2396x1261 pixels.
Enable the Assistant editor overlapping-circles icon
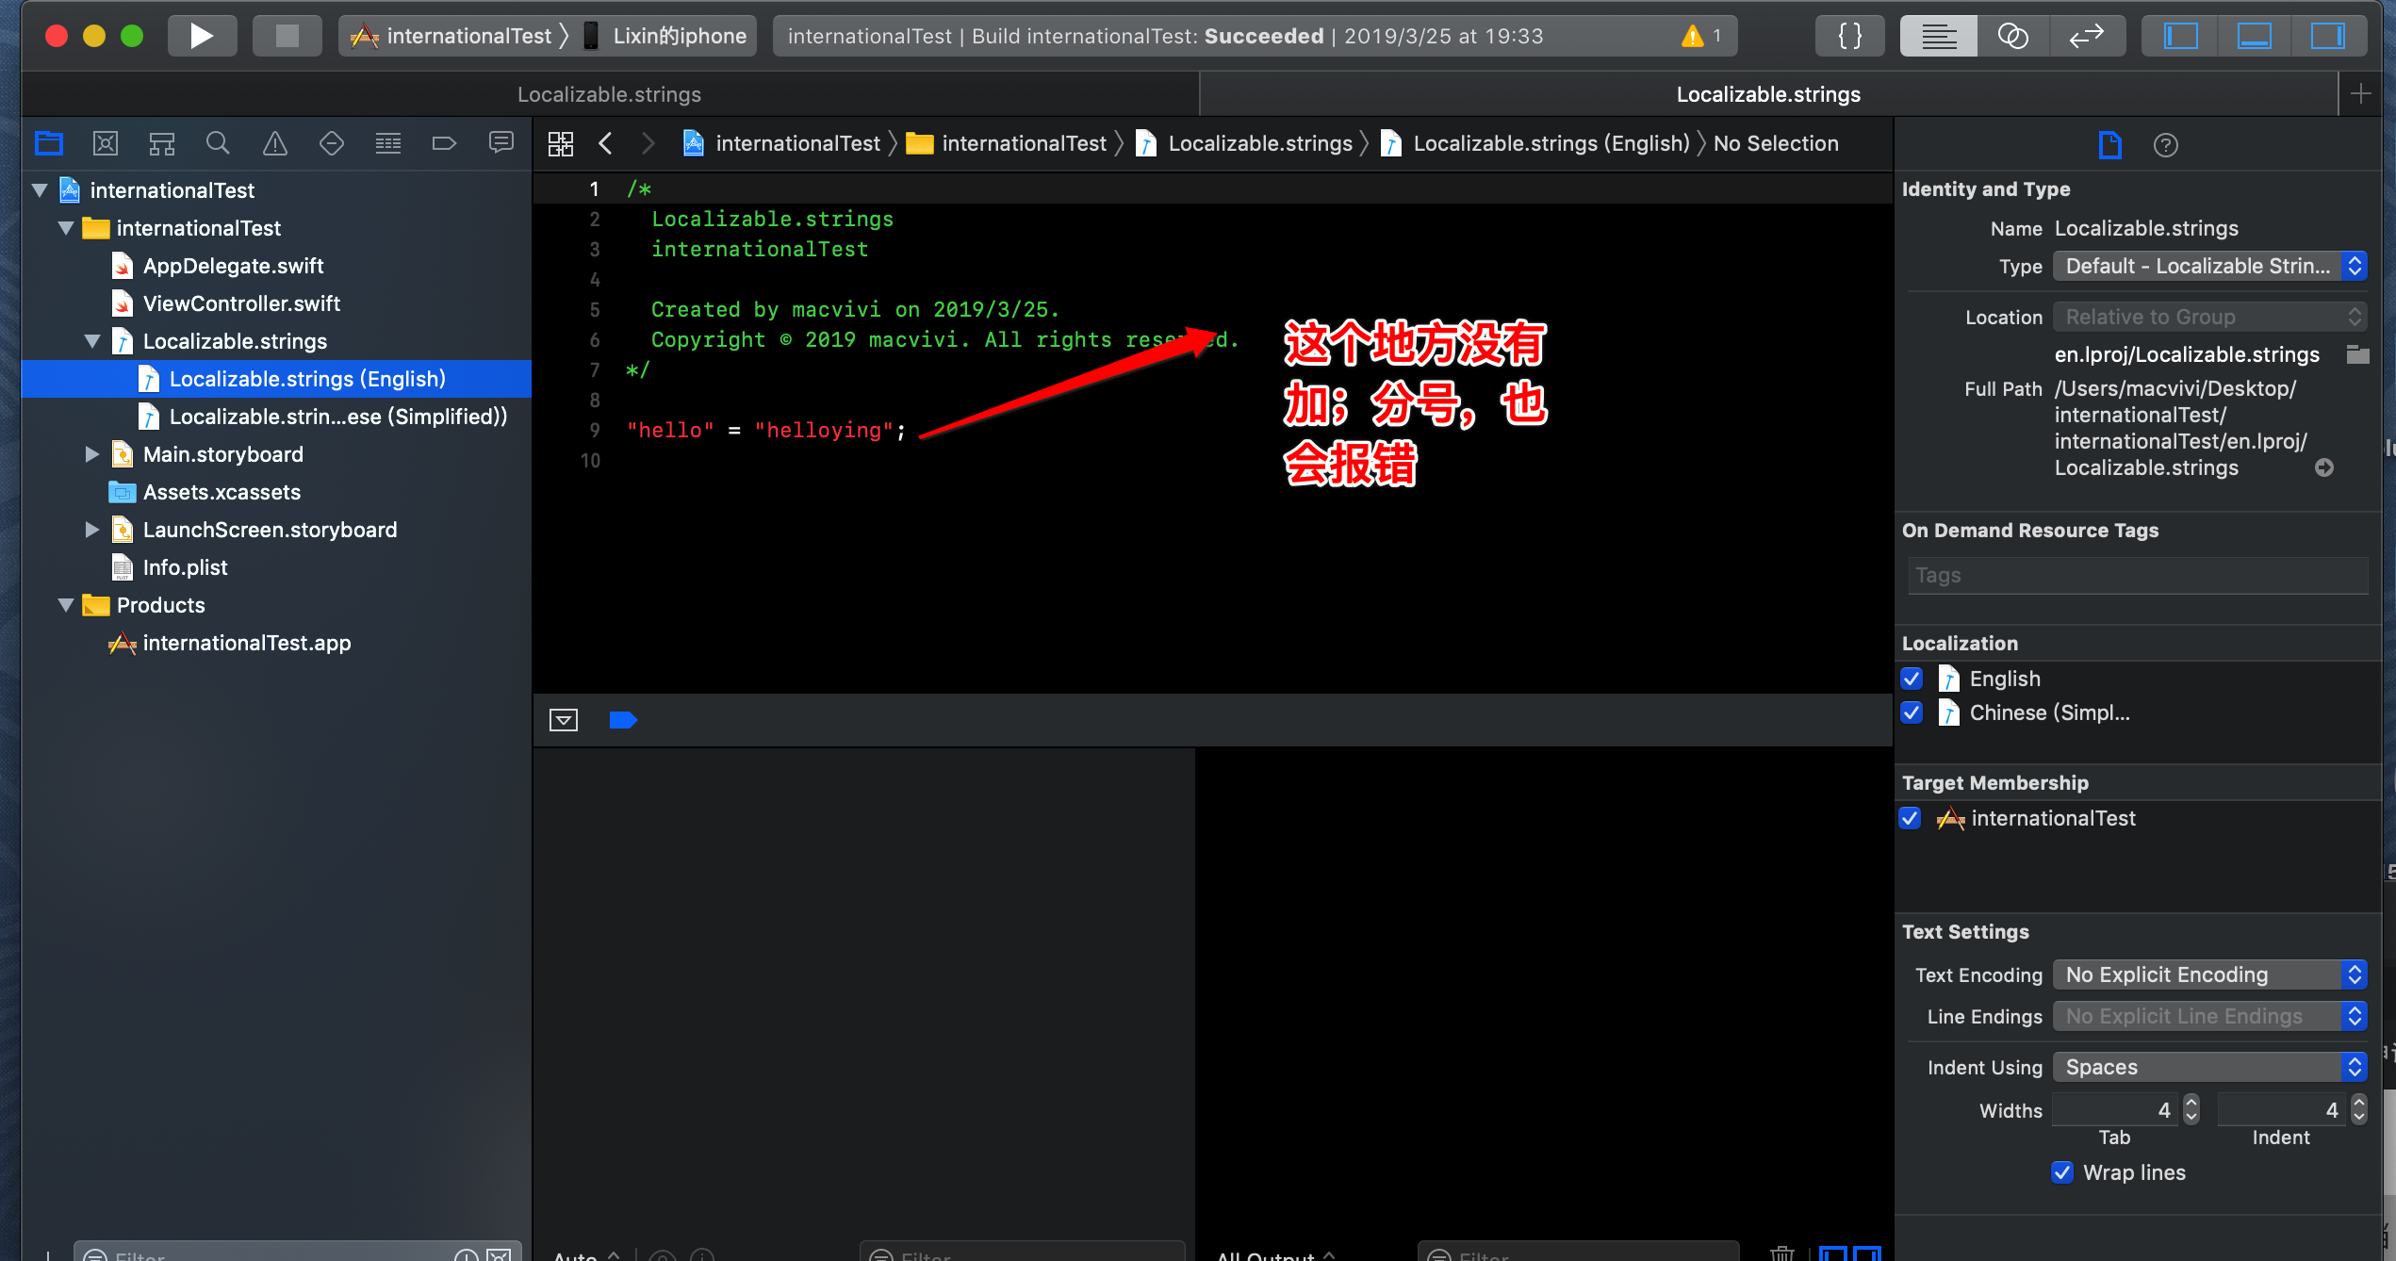(x=2014, y=36)
